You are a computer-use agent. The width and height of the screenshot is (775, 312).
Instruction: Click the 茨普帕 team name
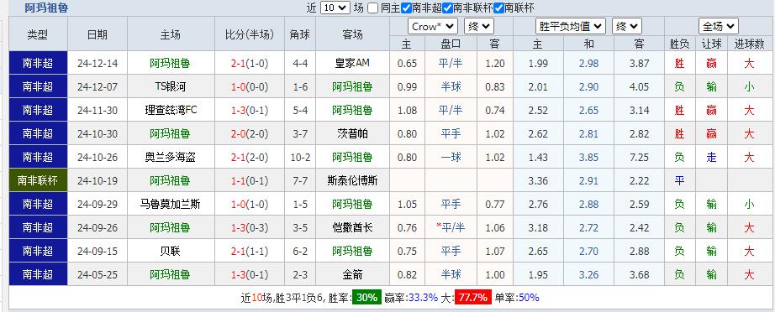352,133
